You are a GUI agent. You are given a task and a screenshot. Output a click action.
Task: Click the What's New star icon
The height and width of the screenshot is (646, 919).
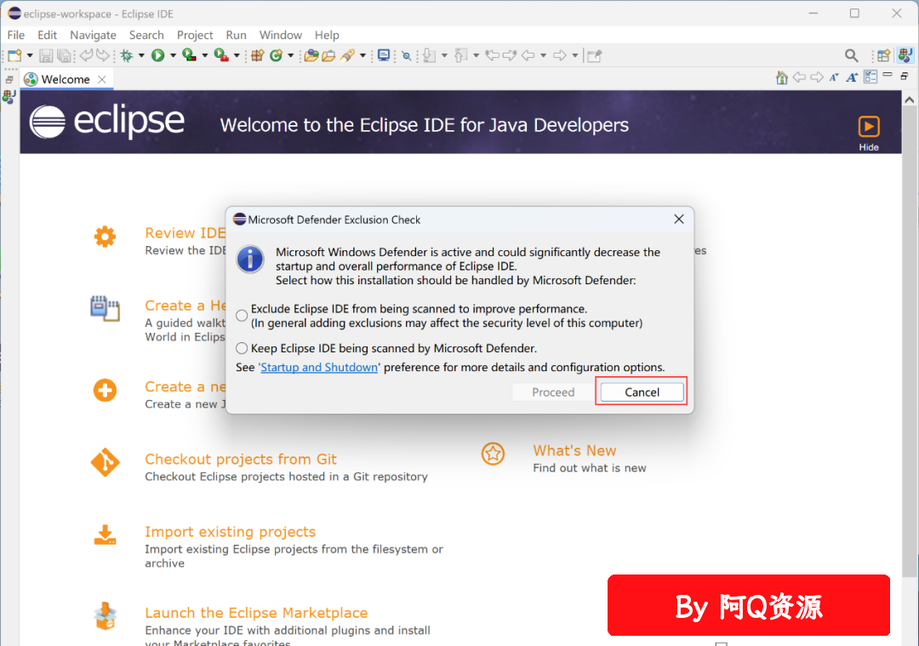point(493,454)
